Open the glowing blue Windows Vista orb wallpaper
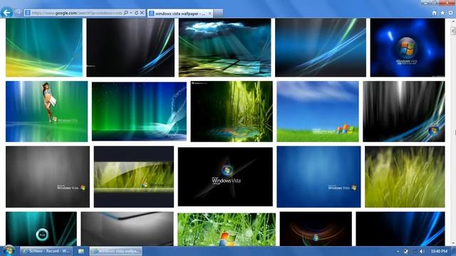Screen dimensions: 456x256 pos(408,48)
